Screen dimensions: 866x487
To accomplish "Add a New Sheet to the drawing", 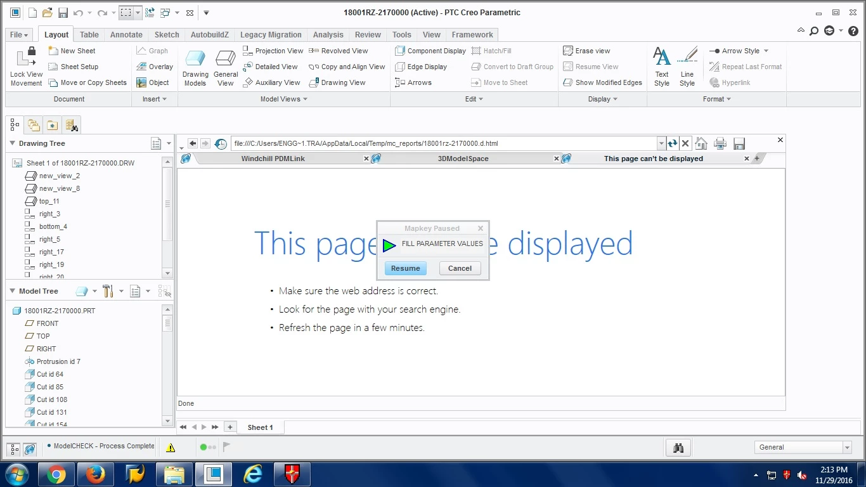I will coord(72,51).
